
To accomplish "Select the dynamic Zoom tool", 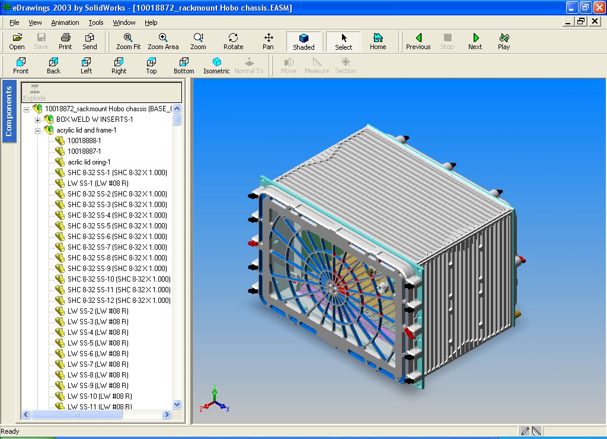I will coord(198,42).
